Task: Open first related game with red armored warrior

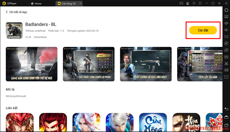Action: coord(20,122)
